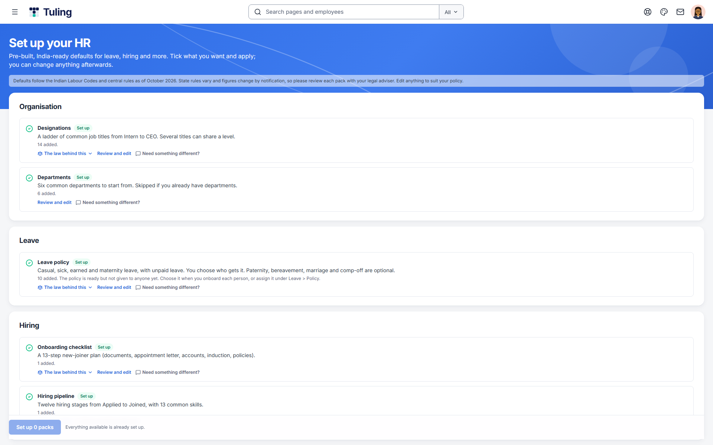
Task: Click Need something different under Departments
Action: (108, 202)
